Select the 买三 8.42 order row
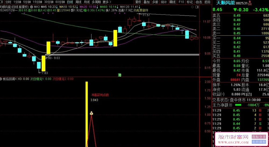Viewport: 269px width, 147px height. tap(241, 47)
